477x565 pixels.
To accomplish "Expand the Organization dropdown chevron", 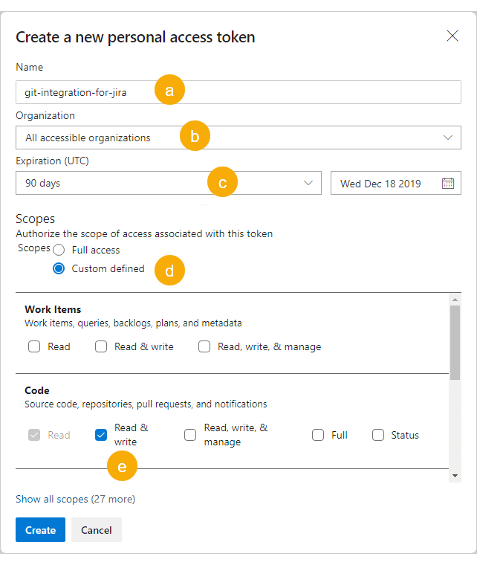I will 447,138.
